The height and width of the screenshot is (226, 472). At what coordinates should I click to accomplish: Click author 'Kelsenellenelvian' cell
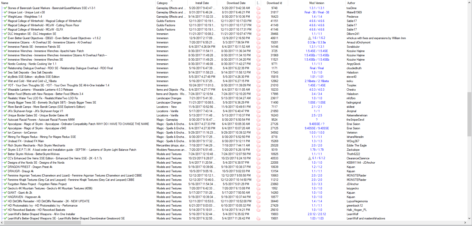(x=357, y=115)
